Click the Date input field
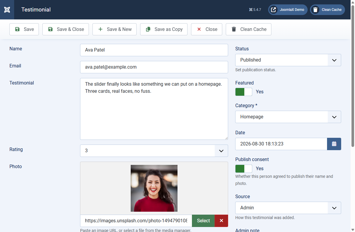 point(281,144)
